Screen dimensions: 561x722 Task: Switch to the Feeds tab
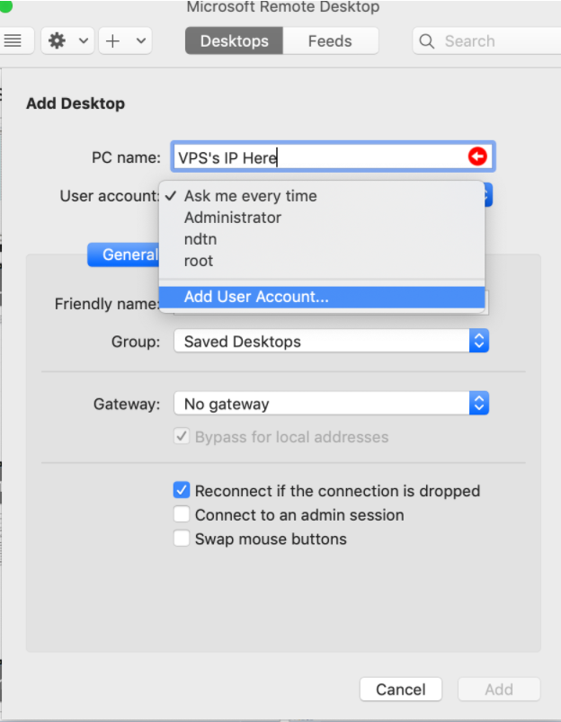click(330, 41)
